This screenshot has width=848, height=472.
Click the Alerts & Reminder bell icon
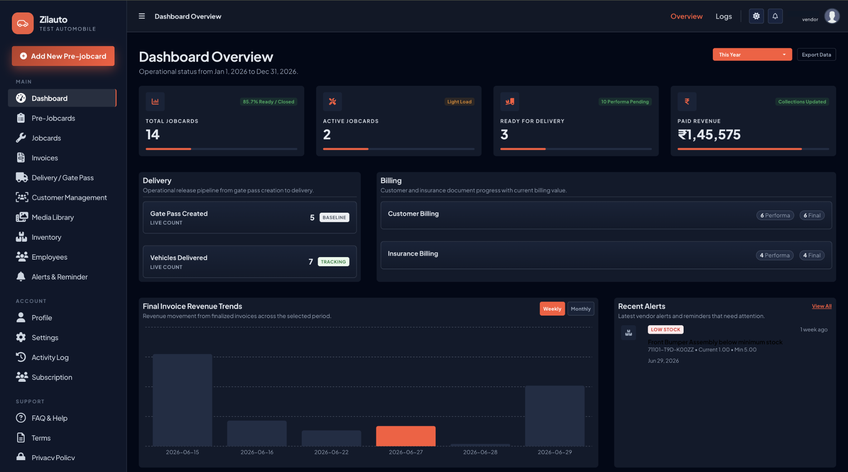point(21,277)
